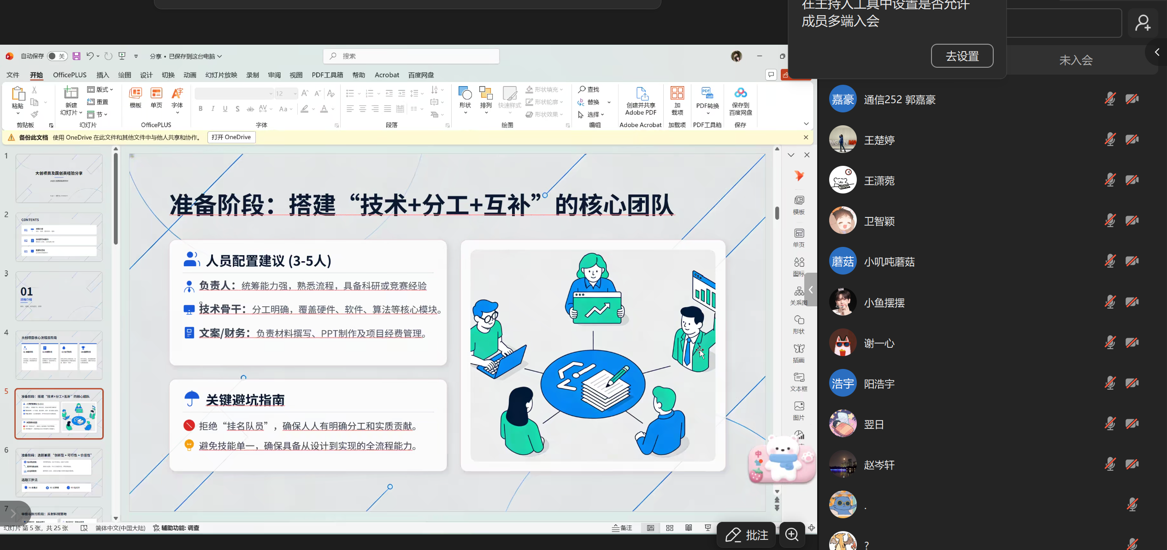The image size is (1167, 550).
Task: Open the font size combo box
Action: [286, 94]
